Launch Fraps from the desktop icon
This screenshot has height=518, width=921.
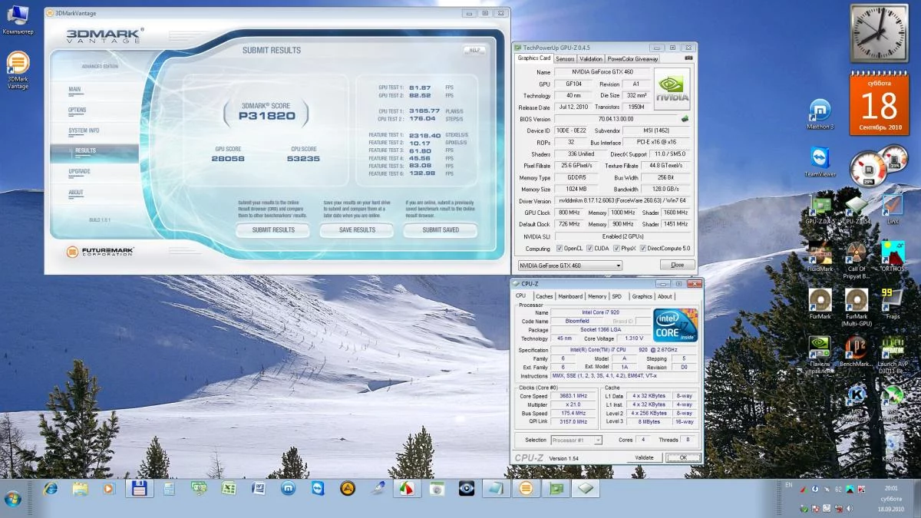coord(891,301)
